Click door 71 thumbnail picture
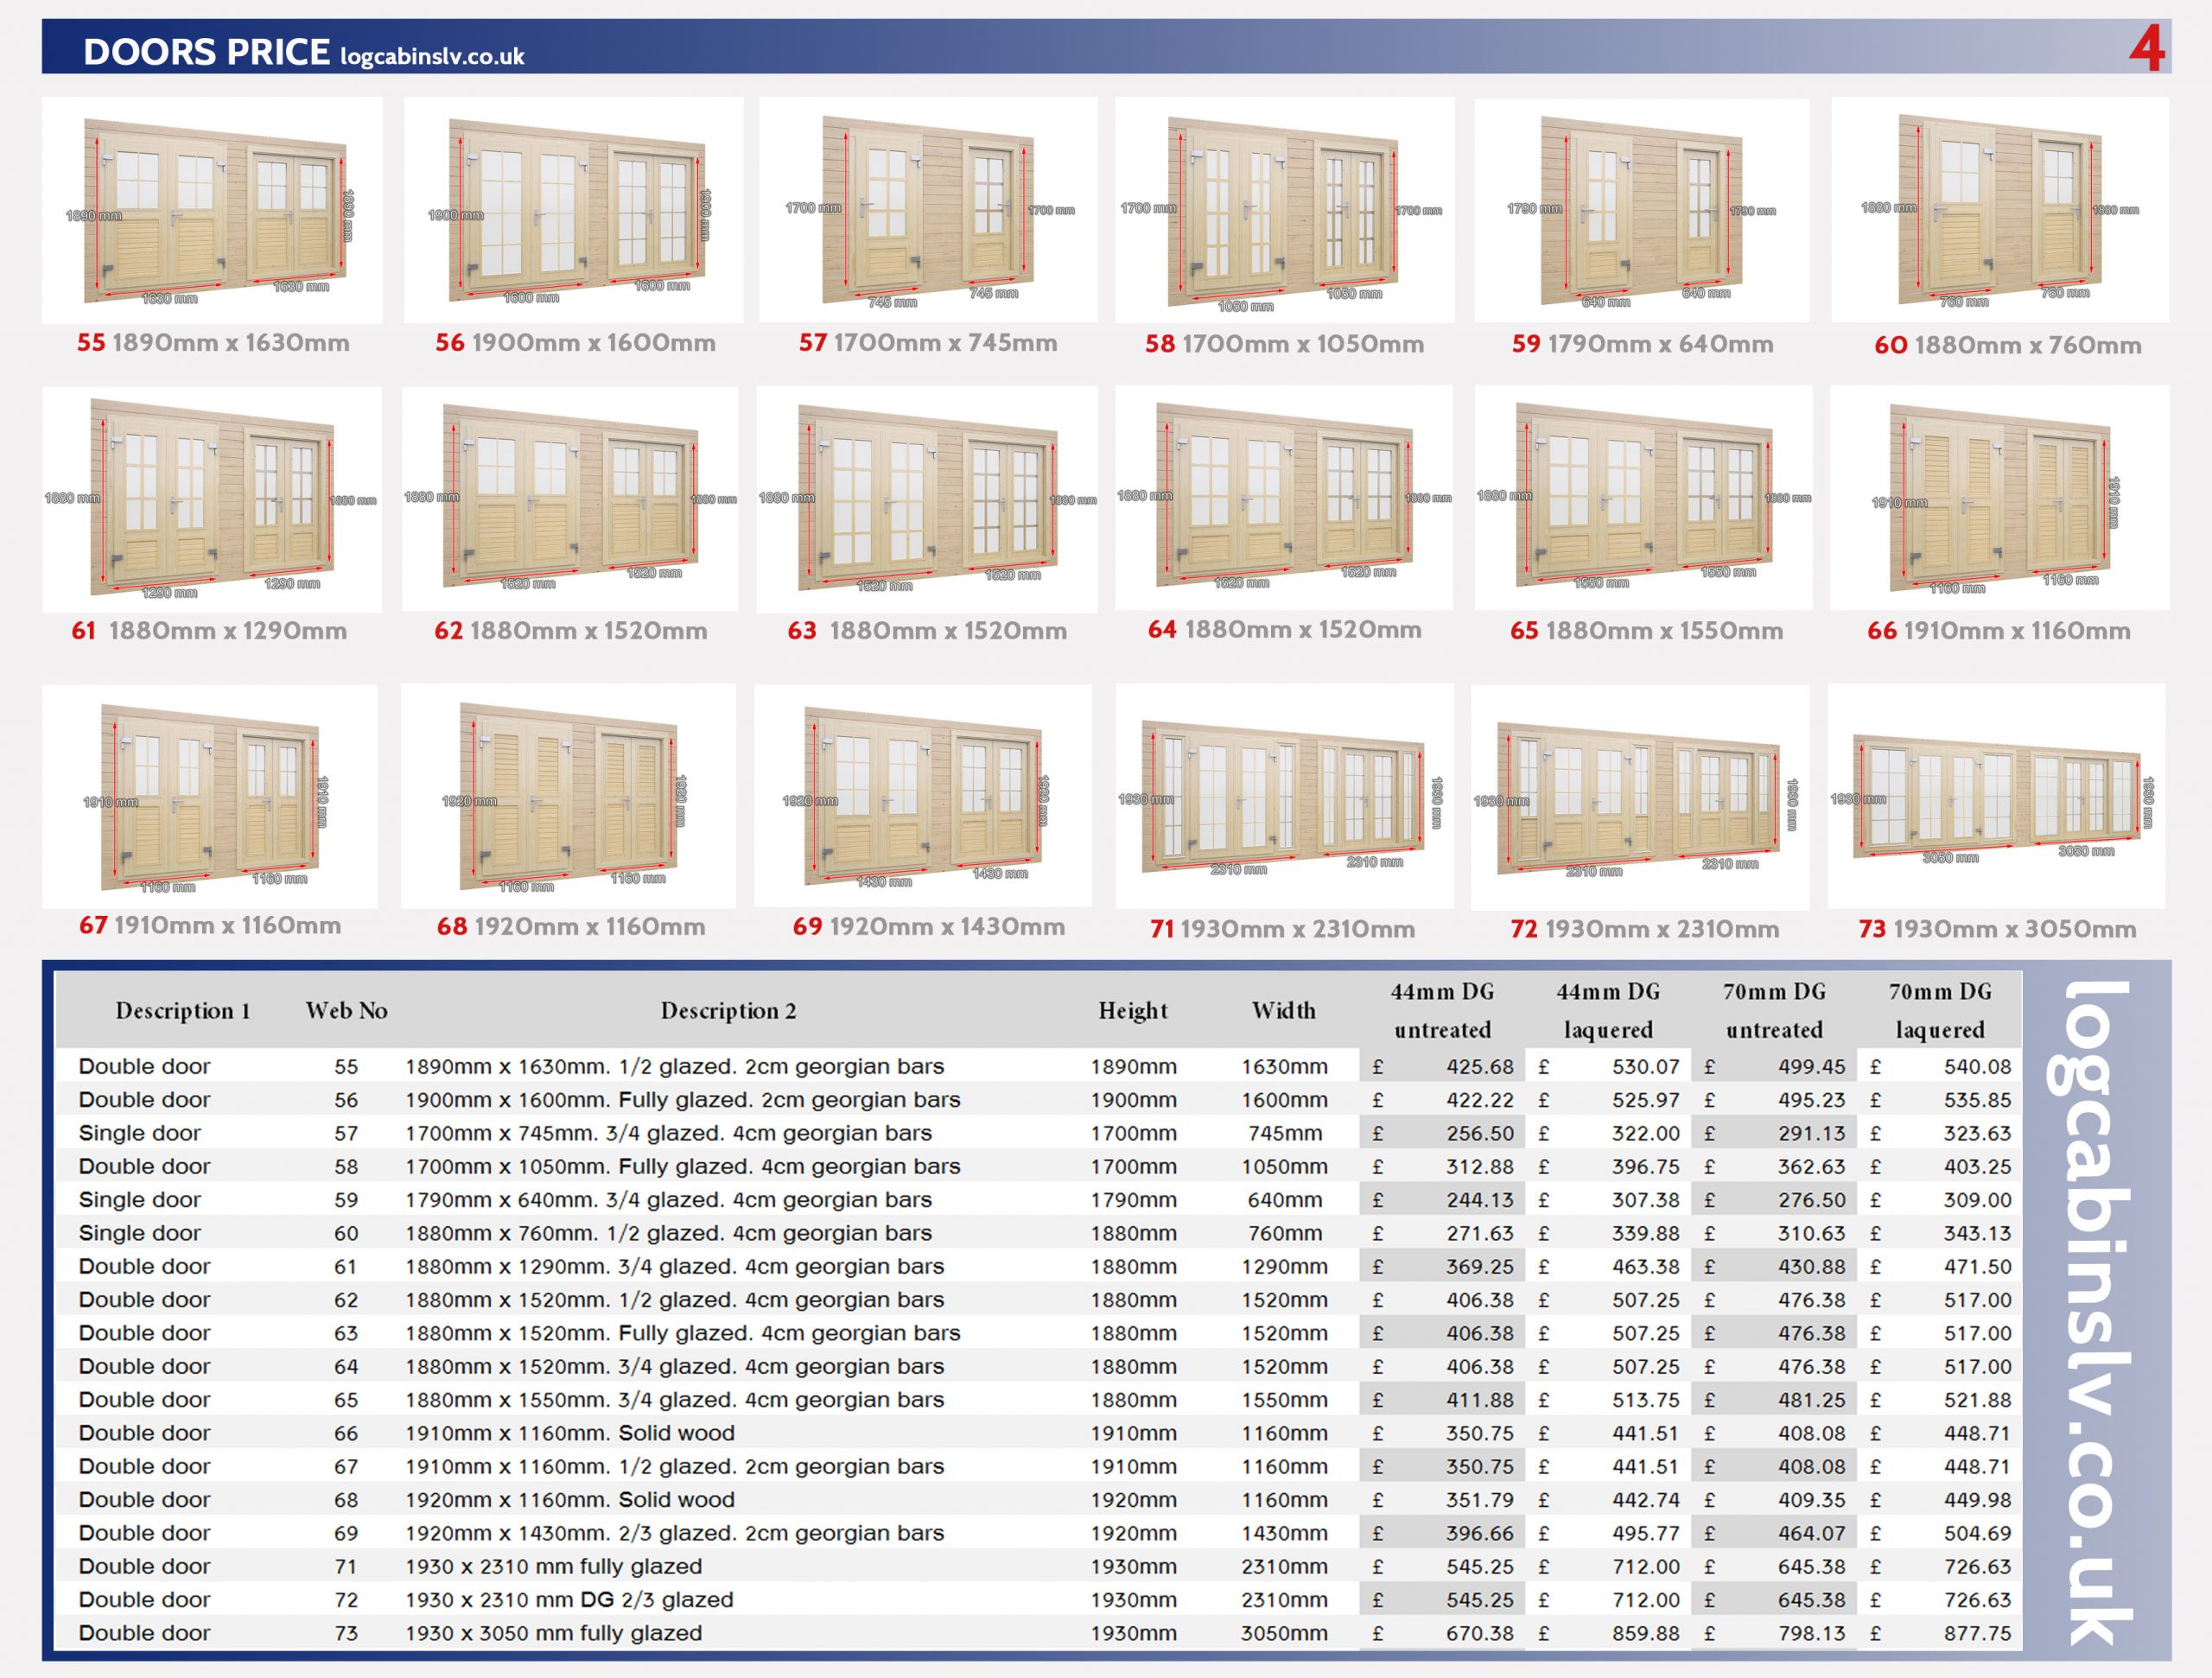This screenshot has height=1678, width=2212. click(x=1284, y=796)
